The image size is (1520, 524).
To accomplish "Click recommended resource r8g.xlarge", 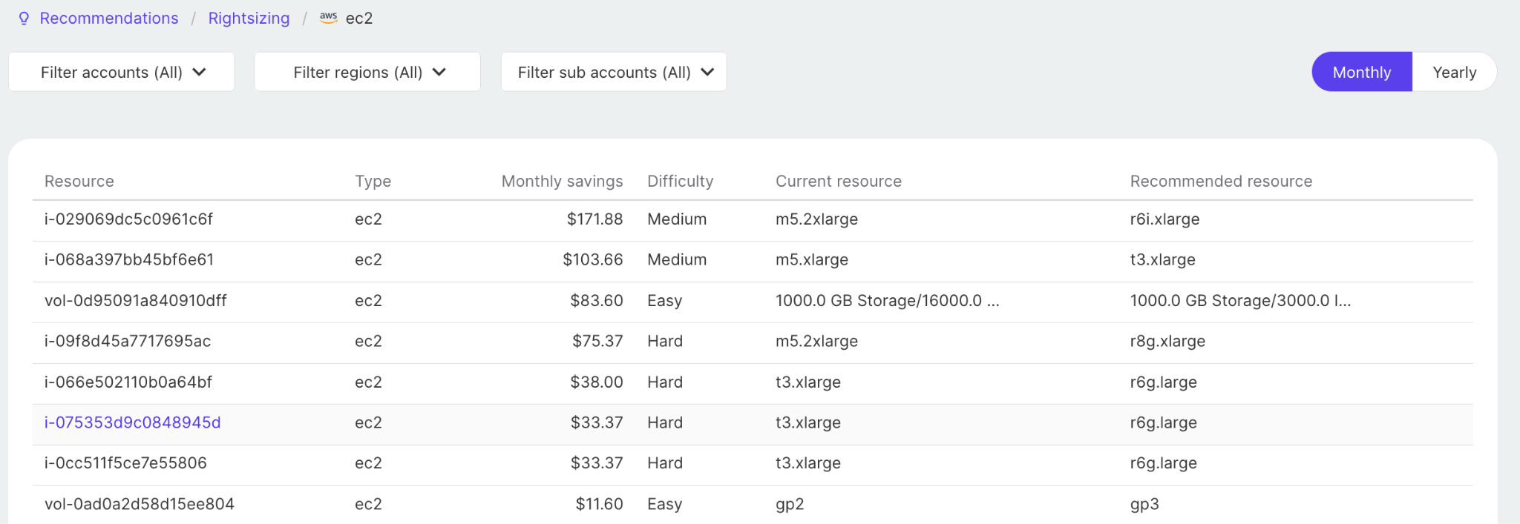I will [1167, 342].
